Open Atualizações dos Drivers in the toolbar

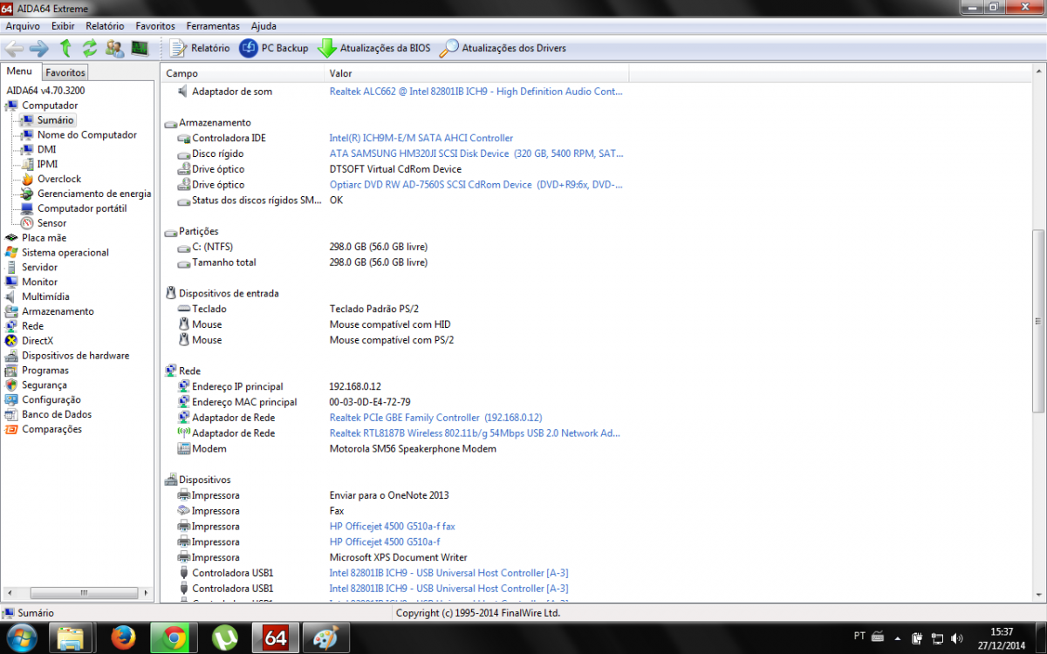(503, 48)
